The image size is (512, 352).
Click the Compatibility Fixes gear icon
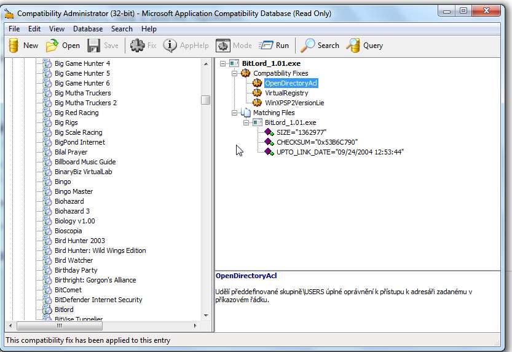click(246, 73)
